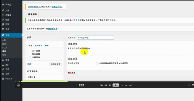Check the 联系我们 page checkbox
Image resolution: width=194 pixels, height=101 pixels.
point(30,54)
